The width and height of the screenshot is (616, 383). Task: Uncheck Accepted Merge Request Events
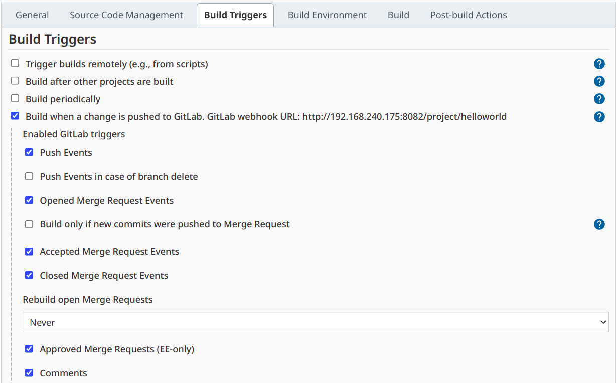point(29,251)
